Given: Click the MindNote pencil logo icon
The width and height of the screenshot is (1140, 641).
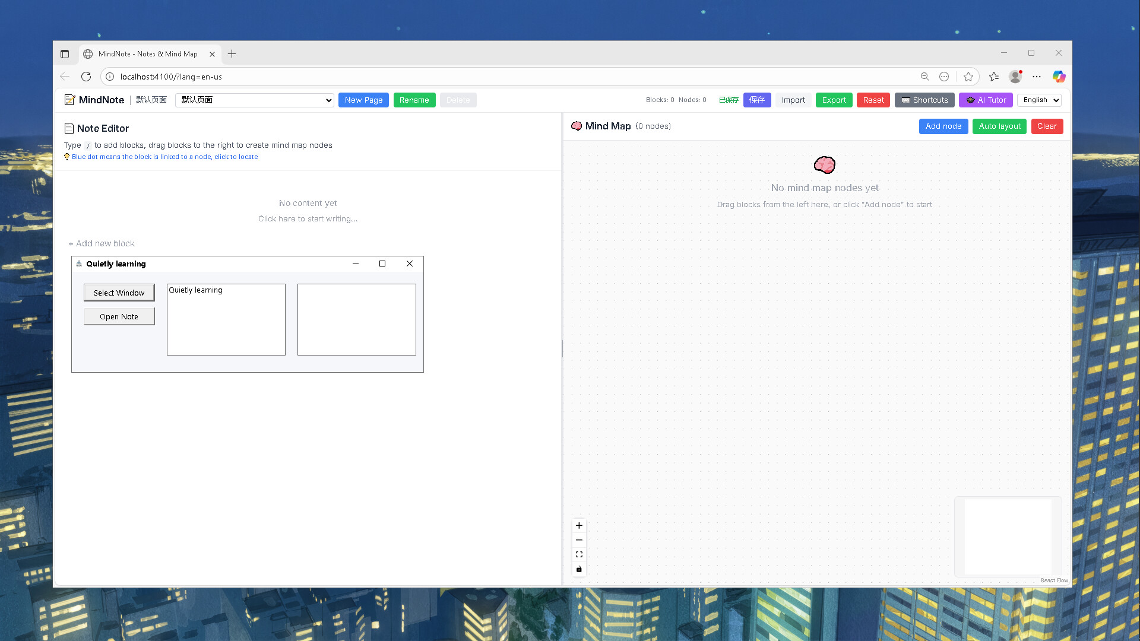Looking at the screenshot, I should tap(69, 100).
